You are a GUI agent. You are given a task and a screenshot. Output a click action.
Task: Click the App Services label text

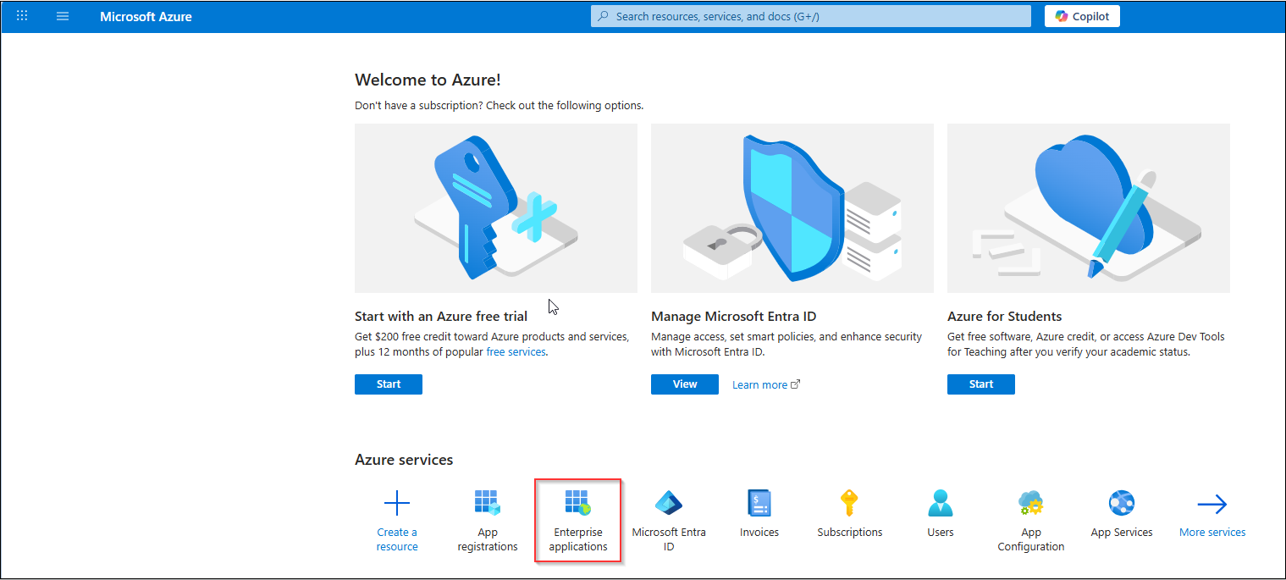coord(1122,533)
